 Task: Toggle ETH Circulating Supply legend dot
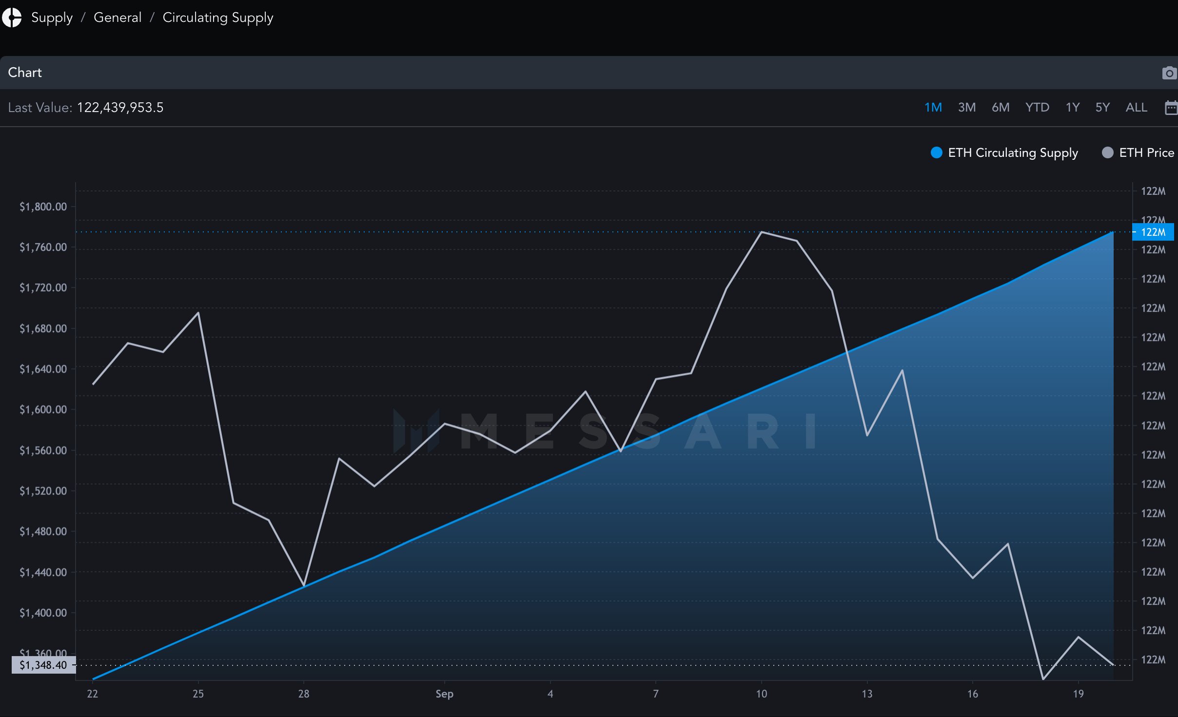coord(936,153)
